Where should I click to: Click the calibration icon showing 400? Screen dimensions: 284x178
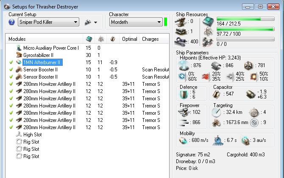point(181,42)
